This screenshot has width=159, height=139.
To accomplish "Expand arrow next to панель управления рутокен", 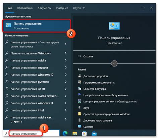I will 66,82.
